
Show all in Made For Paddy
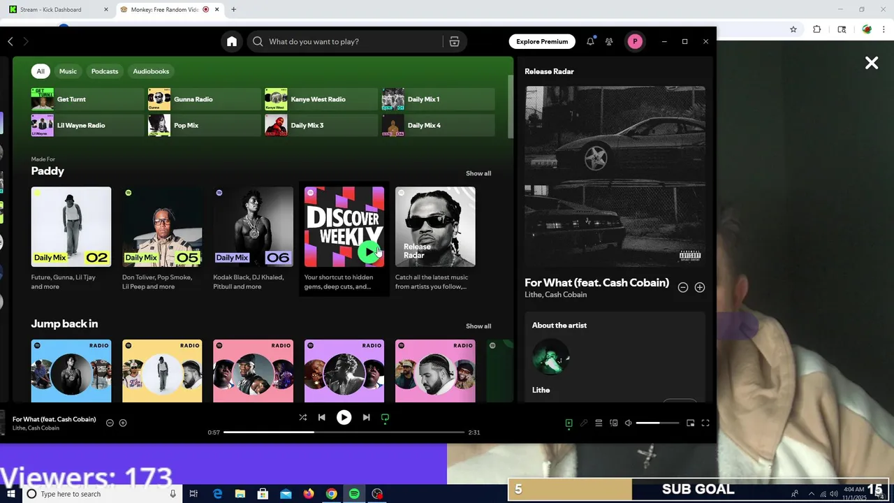tap(478, 173)
